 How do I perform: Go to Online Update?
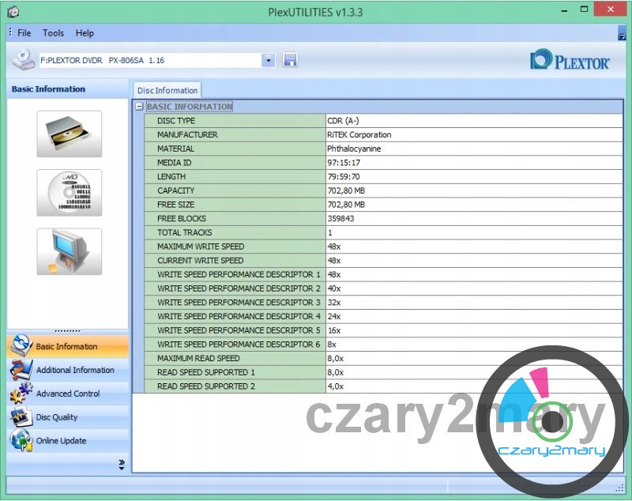[61, 441]
